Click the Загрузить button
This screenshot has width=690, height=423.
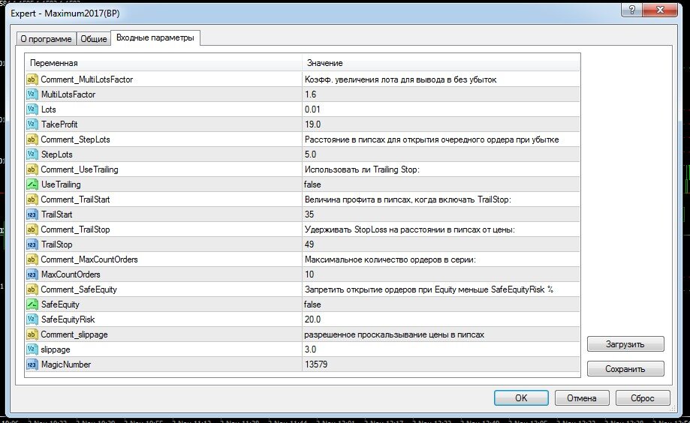click(625, 344)
